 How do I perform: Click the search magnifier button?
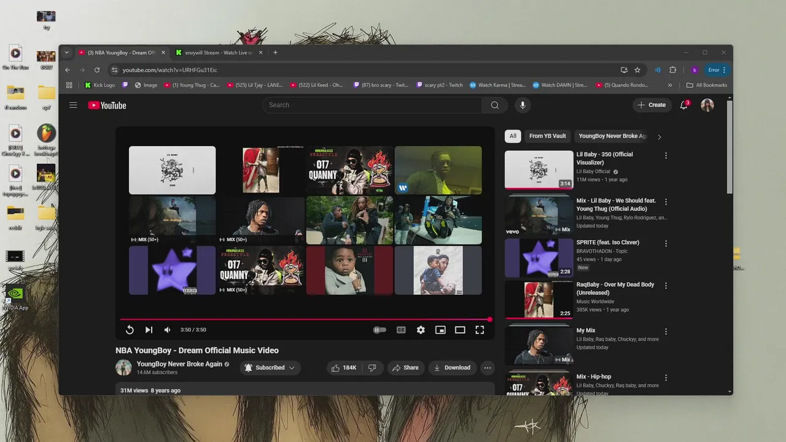(494, 105)
